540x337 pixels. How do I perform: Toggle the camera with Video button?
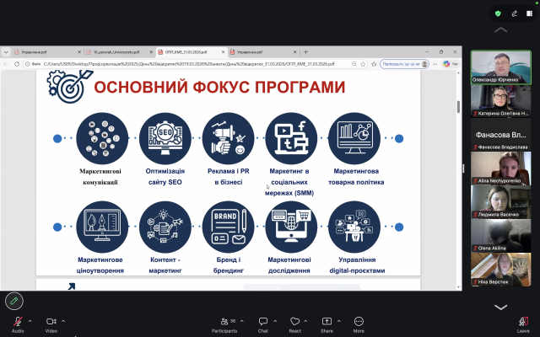(x=51, y=321)
